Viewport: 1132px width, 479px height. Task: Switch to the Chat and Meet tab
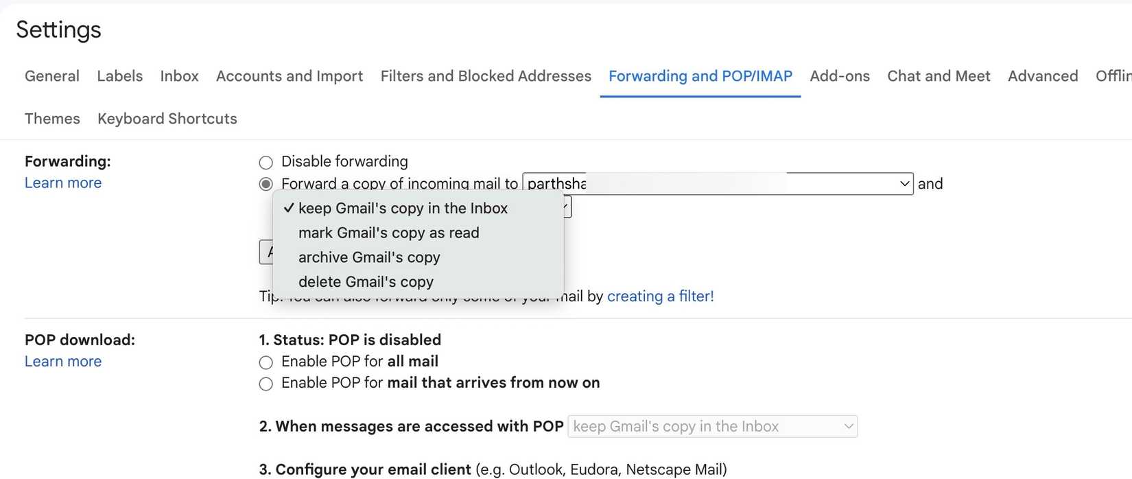coord(939,76)
